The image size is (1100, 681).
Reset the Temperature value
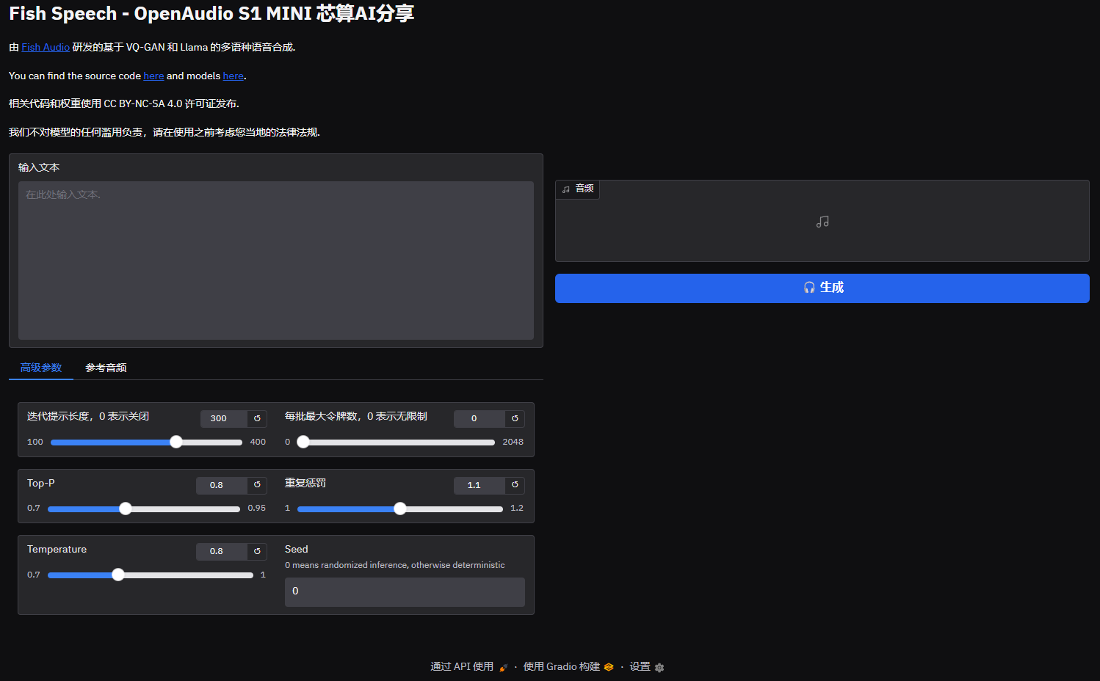(x=257, y=551)
